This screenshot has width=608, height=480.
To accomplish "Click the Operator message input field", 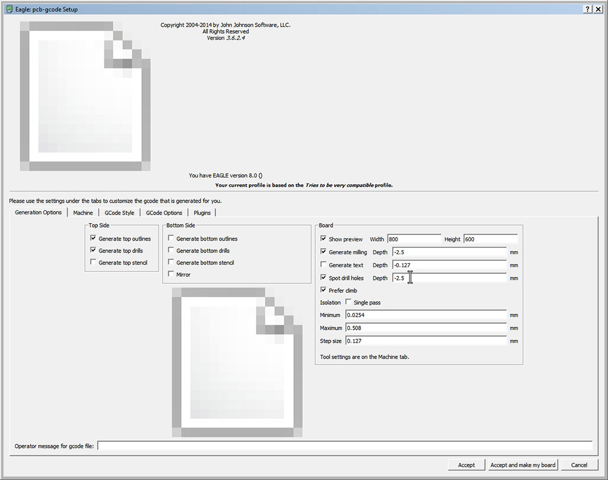I will [x=345, y=446].
